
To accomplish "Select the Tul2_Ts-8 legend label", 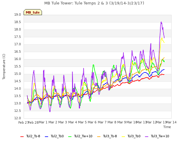I will pos(33,136).
